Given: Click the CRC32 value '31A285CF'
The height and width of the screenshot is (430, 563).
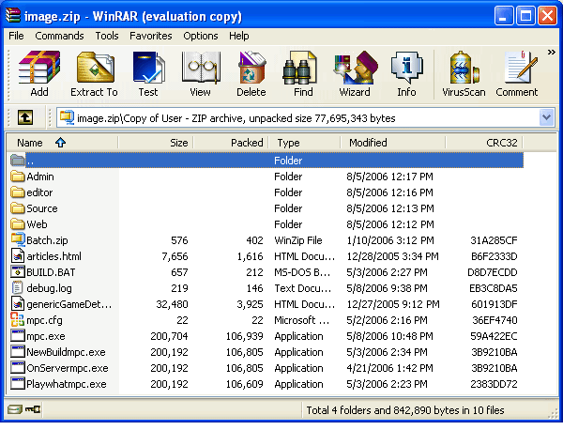Looking at the screenshot, I should click(x=494, y=240).
